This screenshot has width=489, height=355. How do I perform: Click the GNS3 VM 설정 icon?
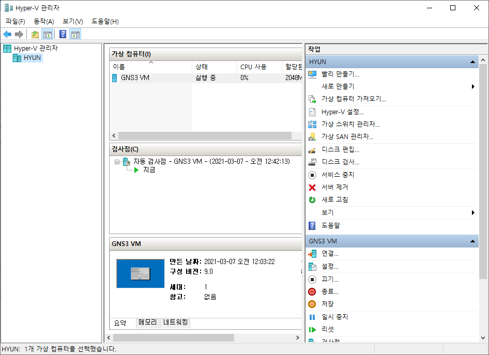[x=312, y=267]
